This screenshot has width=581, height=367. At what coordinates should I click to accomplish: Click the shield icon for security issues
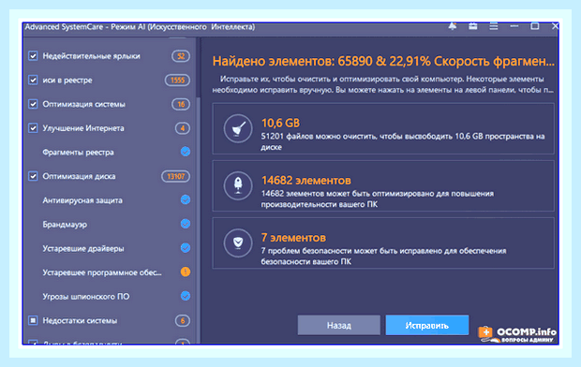[238, 242]
